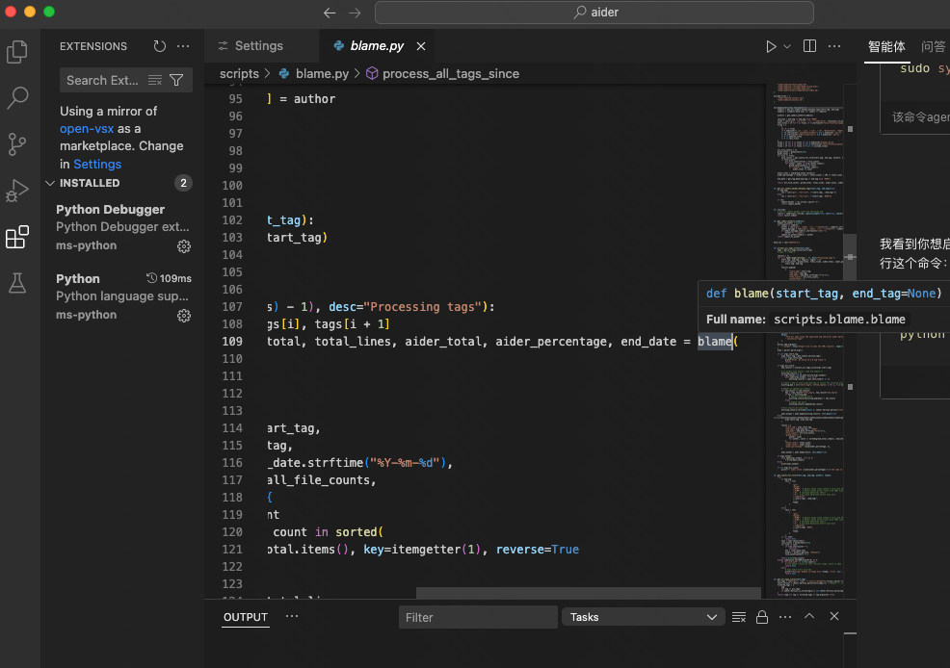
Task: Run the Python file with play button
Action: tap(771, 46)
